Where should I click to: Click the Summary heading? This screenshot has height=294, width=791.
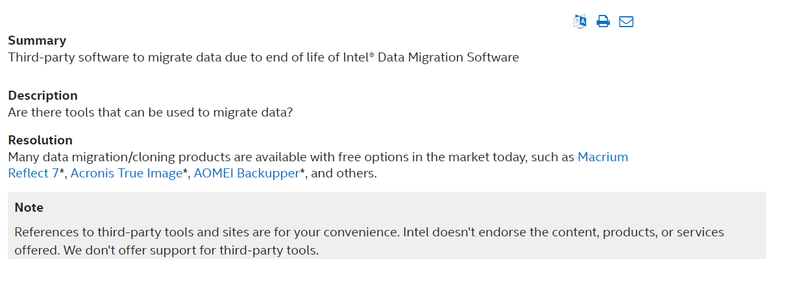tap(37, 41)
